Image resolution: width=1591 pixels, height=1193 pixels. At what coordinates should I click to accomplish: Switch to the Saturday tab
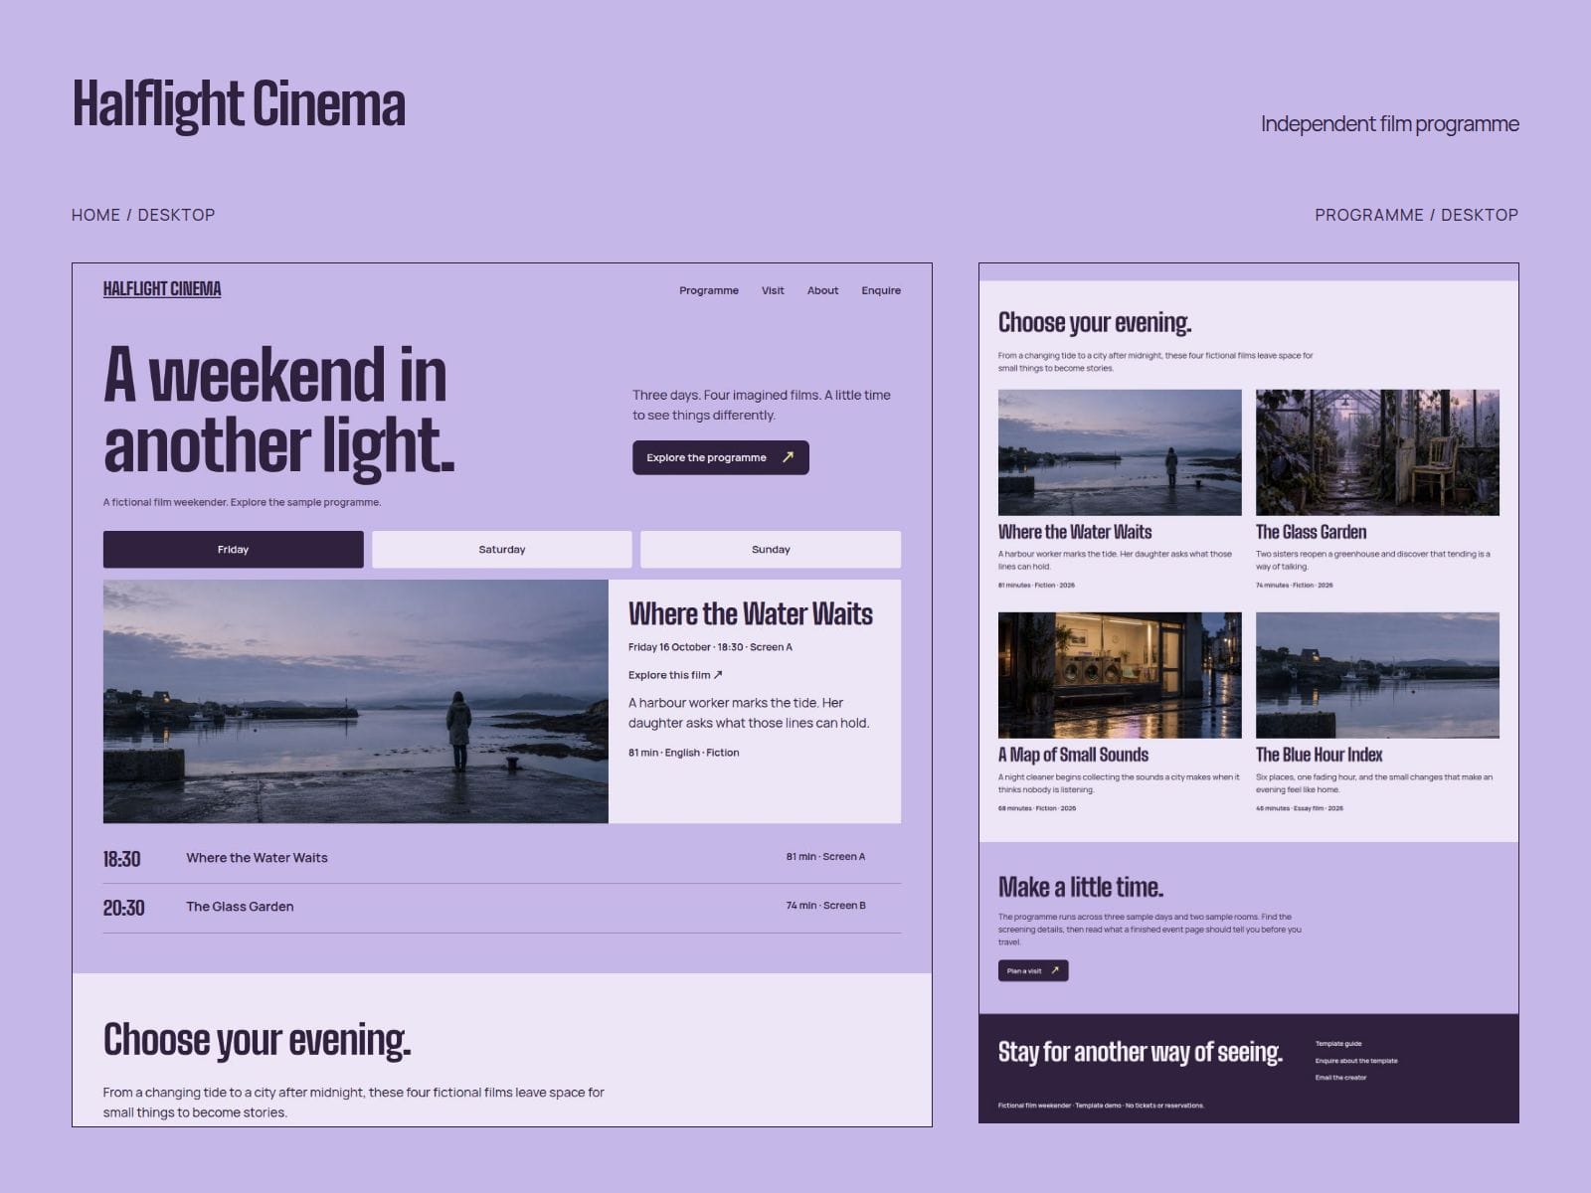502,549
